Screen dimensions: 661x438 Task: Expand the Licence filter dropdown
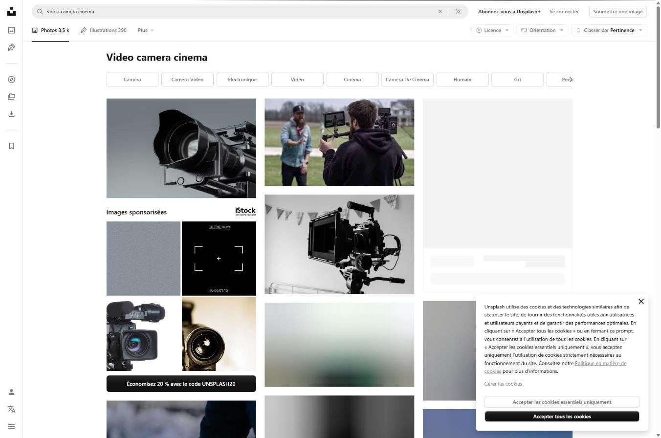coord(492,30)
